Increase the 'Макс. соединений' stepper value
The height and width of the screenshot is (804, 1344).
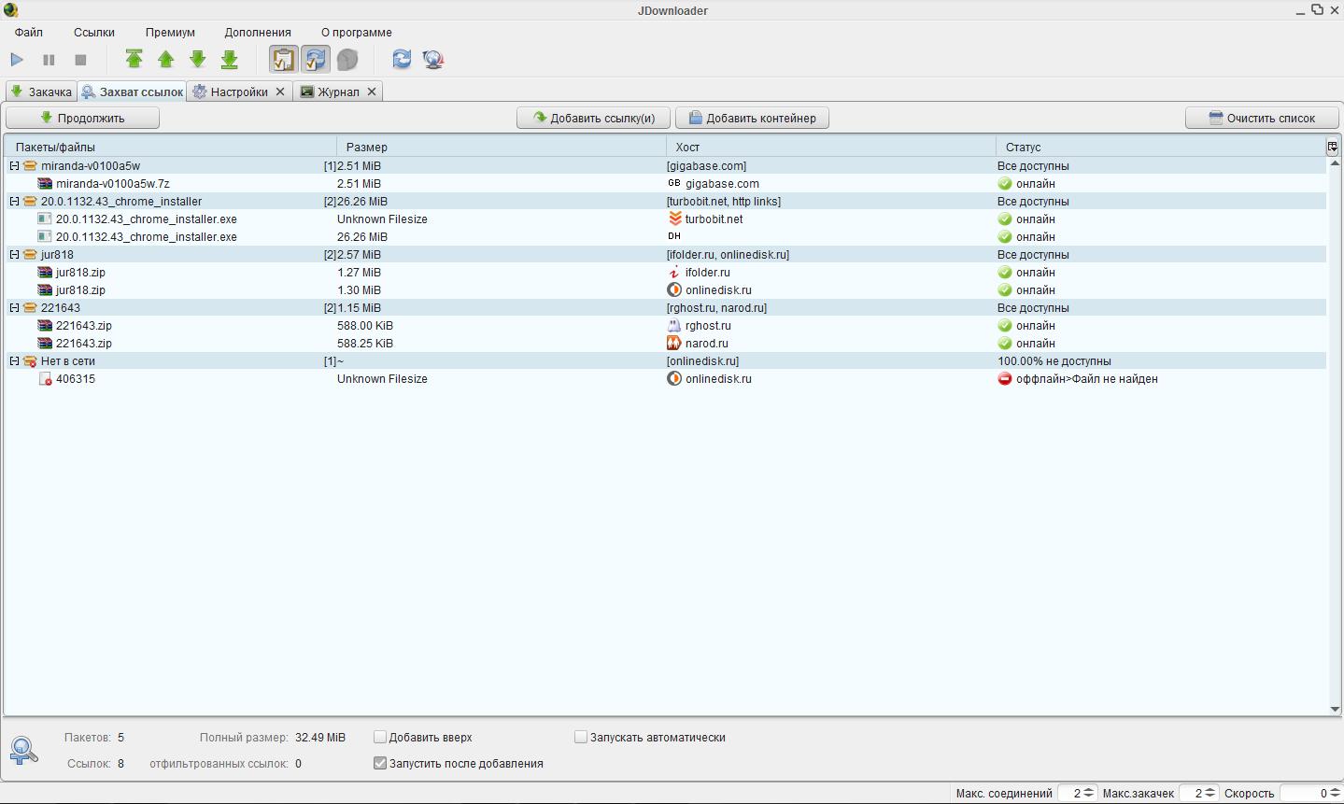(1088, 790)
